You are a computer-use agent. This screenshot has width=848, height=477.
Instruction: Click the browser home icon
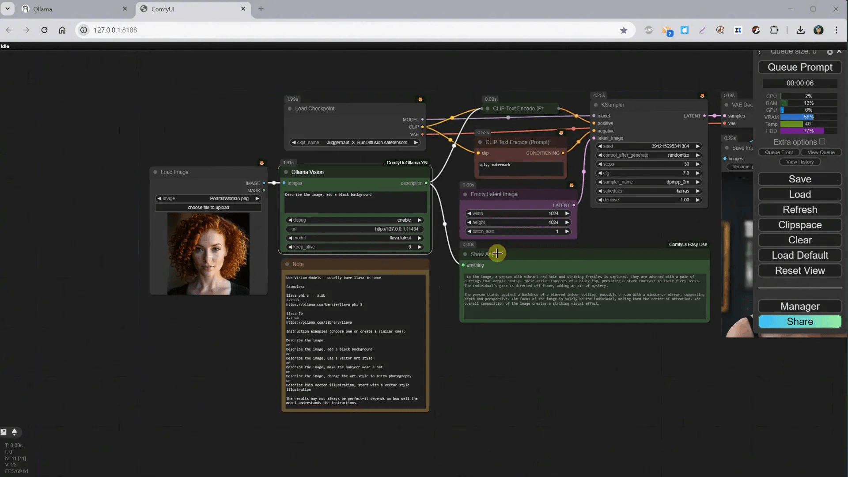[x=62, y=30]
